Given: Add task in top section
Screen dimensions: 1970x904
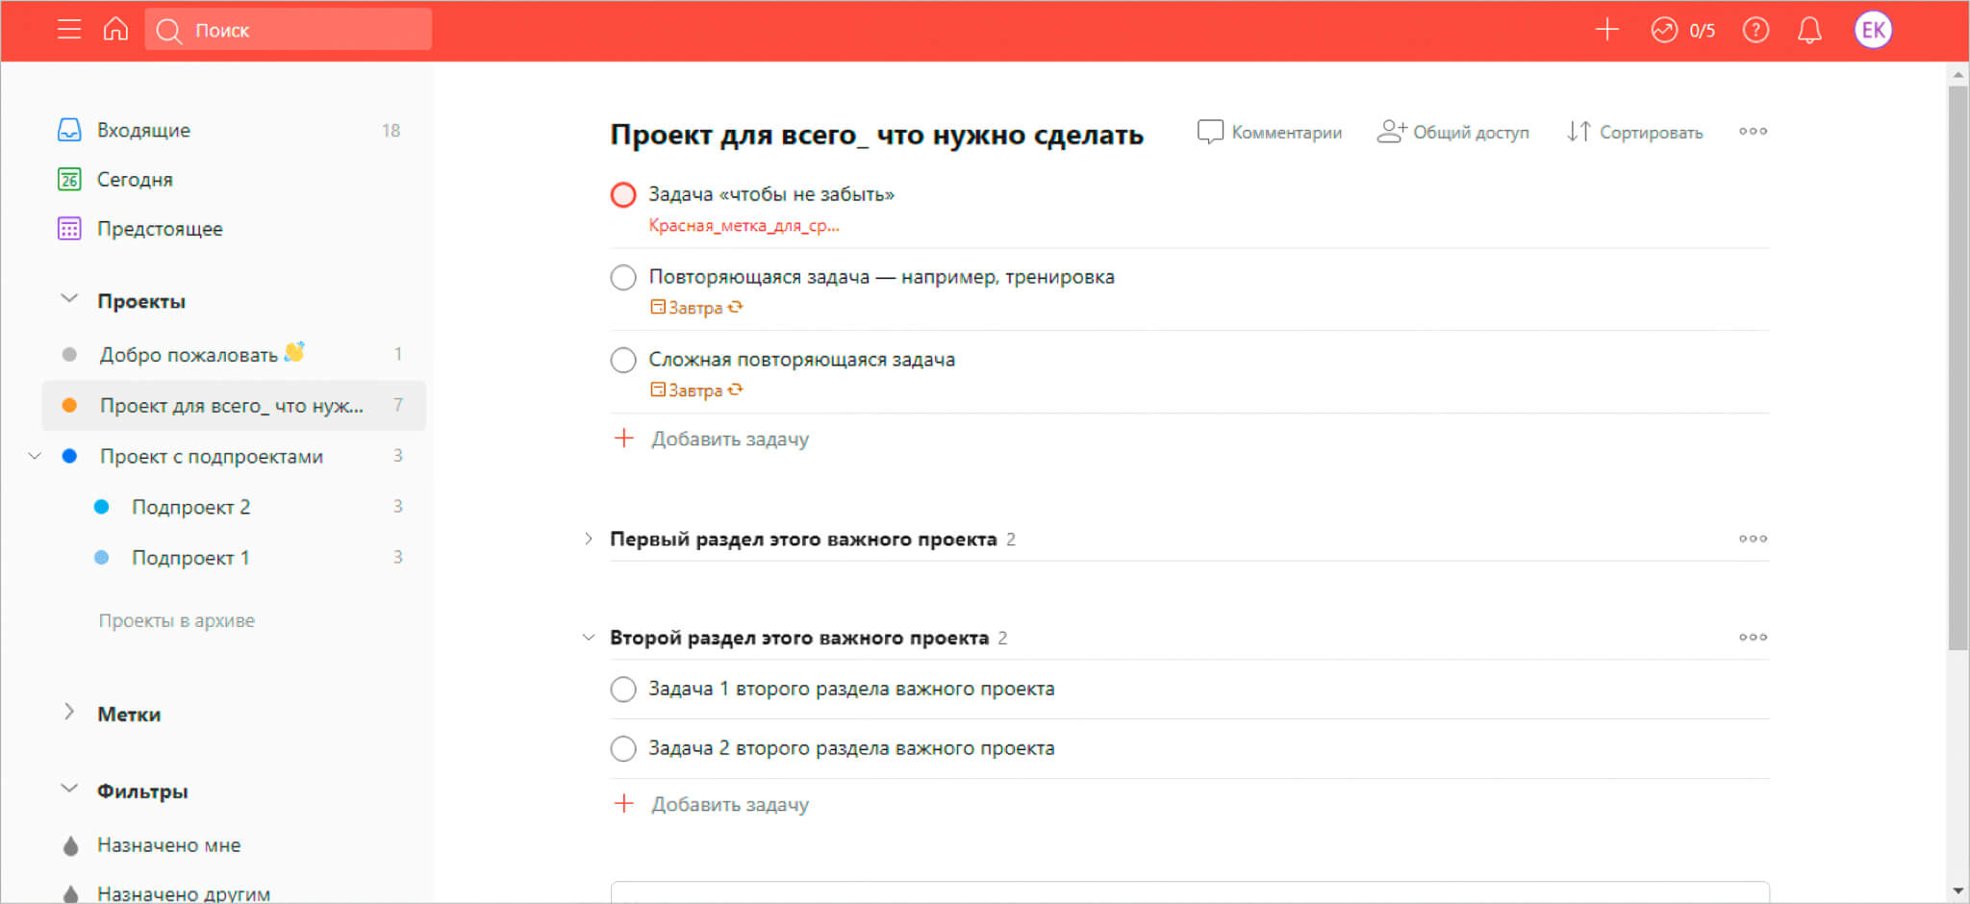Looking at the screenshot, I should (x=712, y=439).
